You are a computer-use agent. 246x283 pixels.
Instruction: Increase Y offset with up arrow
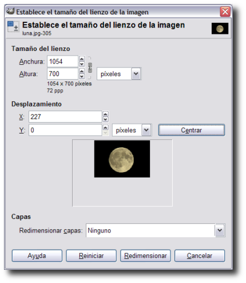[105, 127]
